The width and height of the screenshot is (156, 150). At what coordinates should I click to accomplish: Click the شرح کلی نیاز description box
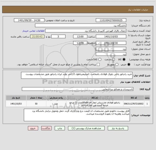pos(77,75)
